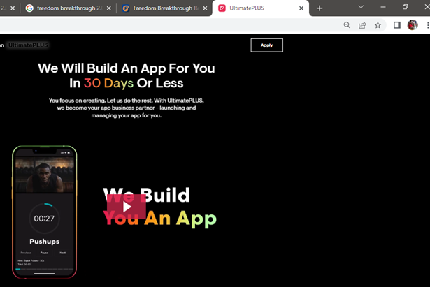Screen dimensions: 430x287
Task: Click the Pause button in phone mockup
Action: coord(44,253)
